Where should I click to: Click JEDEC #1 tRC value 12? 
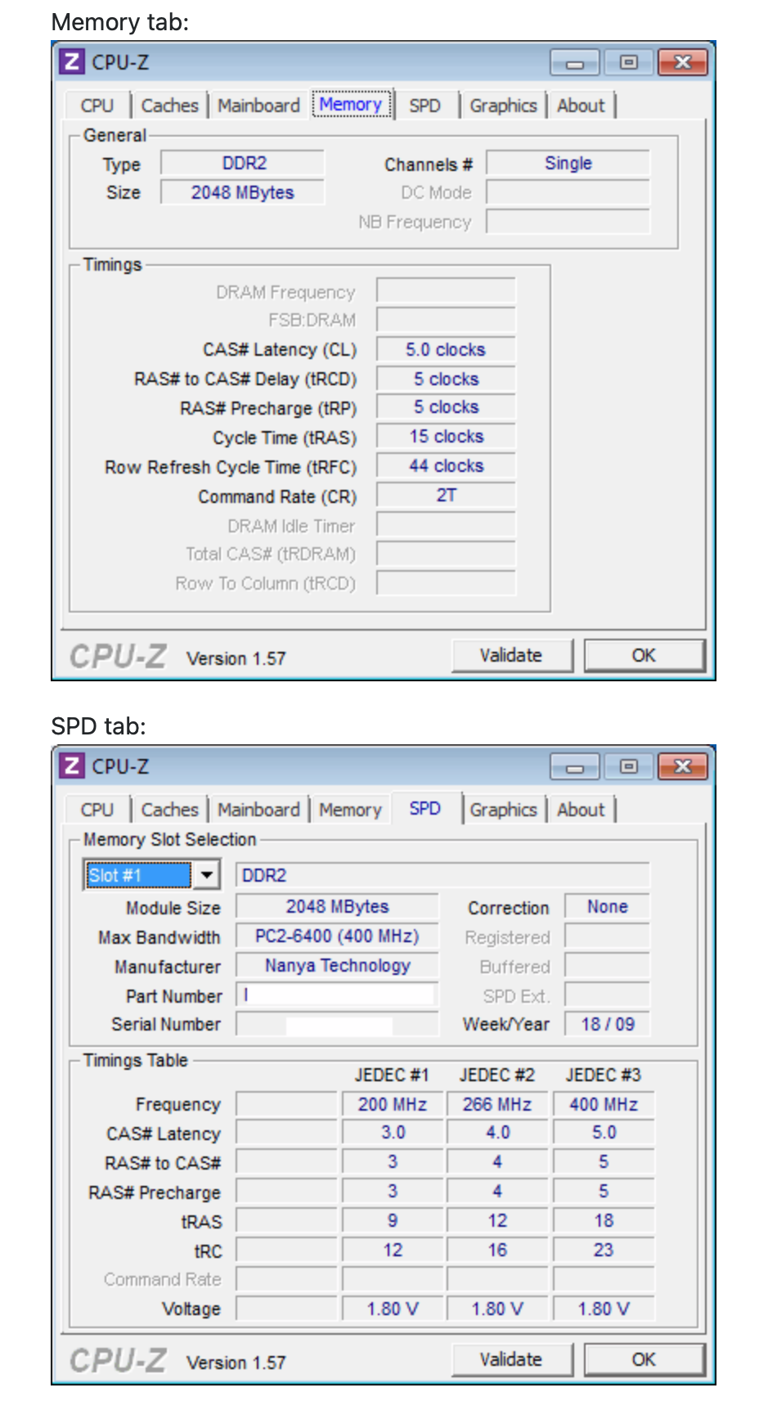point(393,1251)
